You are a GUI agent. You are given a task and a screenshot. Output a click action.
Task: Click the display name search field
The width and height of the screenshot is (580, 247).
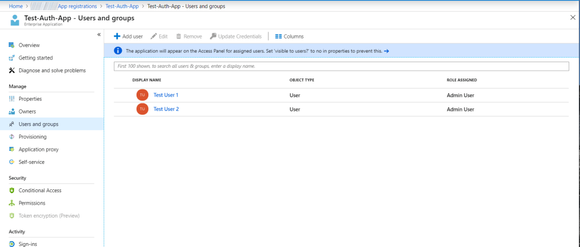pyautogui.click(x=341, y=66)
